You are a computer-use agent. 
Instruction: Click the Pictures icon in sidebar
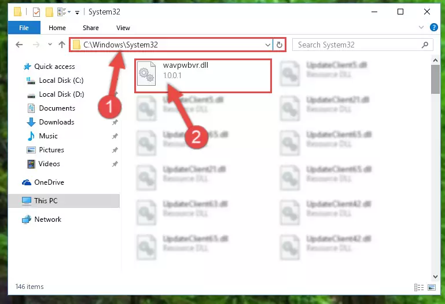pos(31,150)
